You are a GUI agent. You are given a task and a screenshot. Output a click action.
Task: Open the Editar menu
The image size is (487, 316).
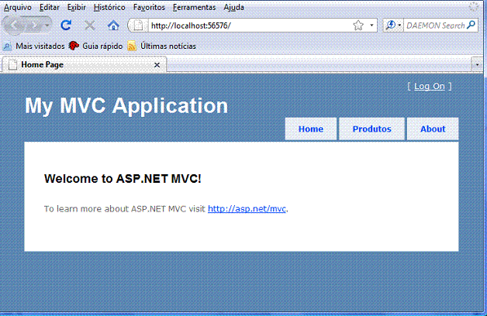[x=49, y=7]
